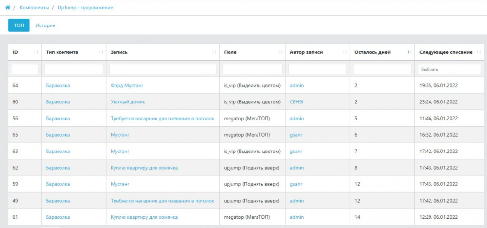Open Барахолка link in row 61
The width and height of the screenshot is (487, 228).
point(58,217)
